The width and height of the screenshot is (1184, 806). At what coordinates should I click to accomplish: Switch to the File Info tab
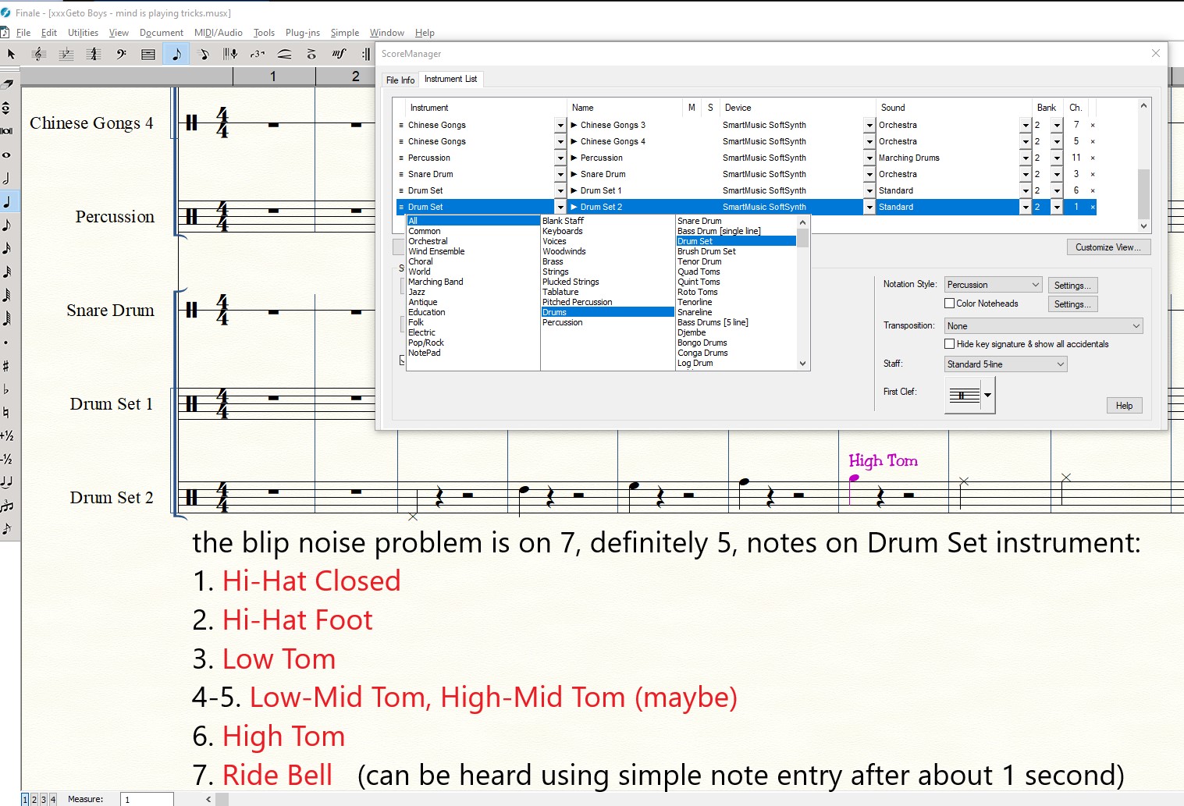point(400,80)
